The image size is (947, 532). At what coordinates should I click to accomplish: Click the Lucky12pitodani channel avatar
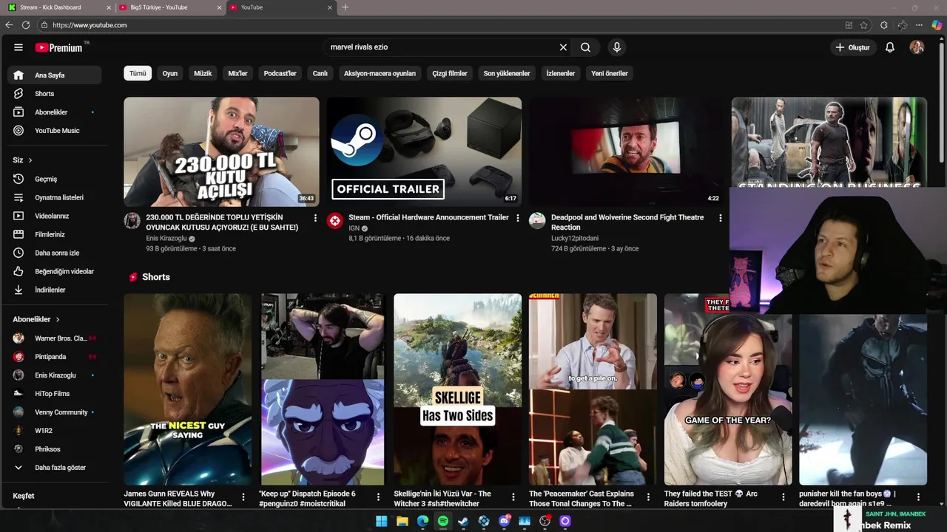click(537, 220)
